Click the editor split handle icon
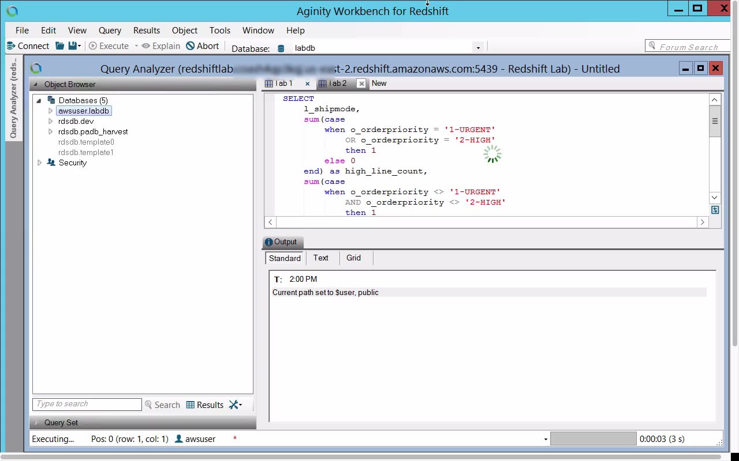 (x=715, y=122)
